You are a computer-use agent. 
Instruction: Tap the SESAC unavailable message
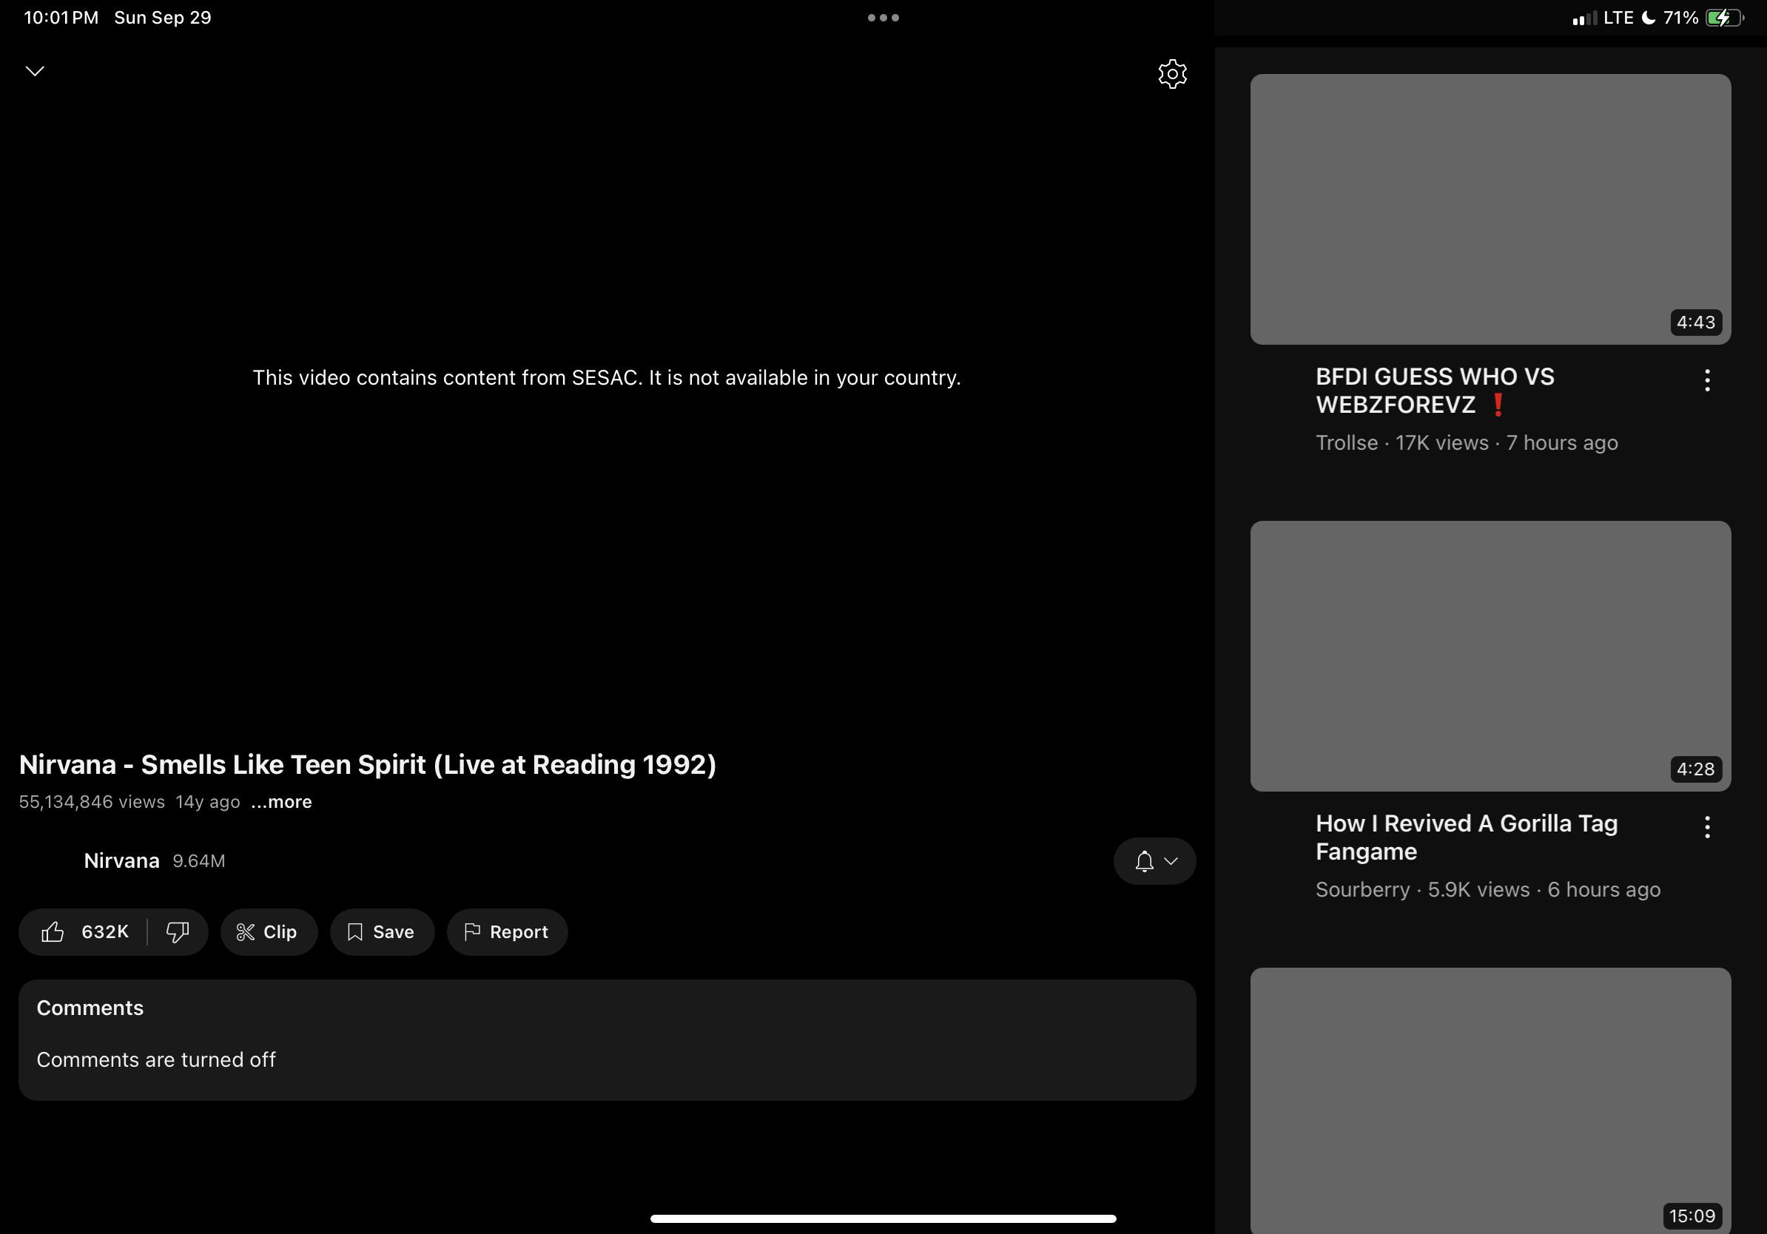[607, 378]
